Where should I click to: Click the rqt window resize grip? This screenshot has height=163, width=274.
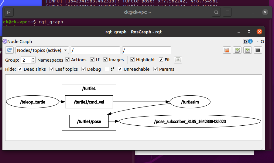point(263,148)
